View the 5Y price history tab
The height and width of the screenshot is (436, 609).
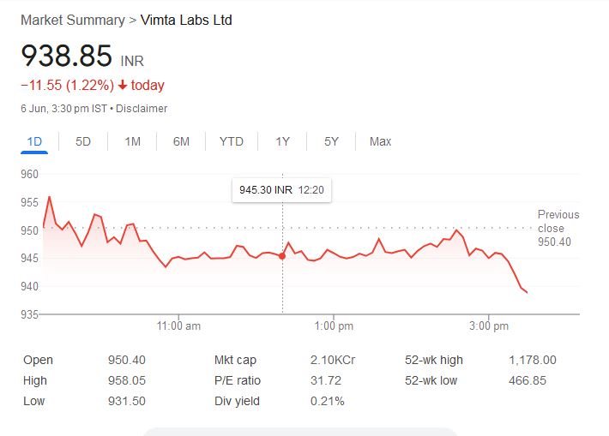331,141
